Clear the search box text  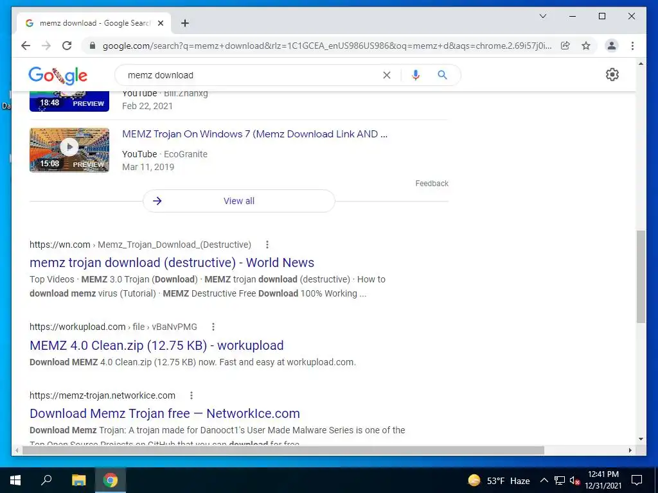386,75
